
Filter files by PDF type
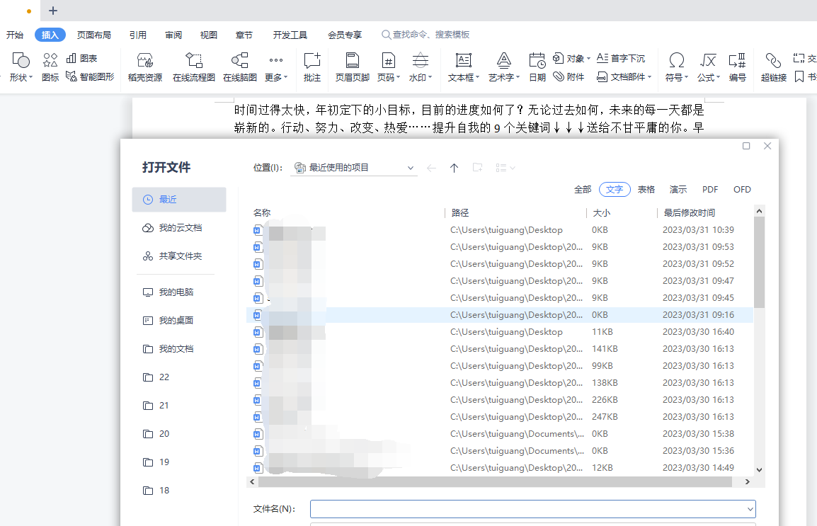[709, 190]
